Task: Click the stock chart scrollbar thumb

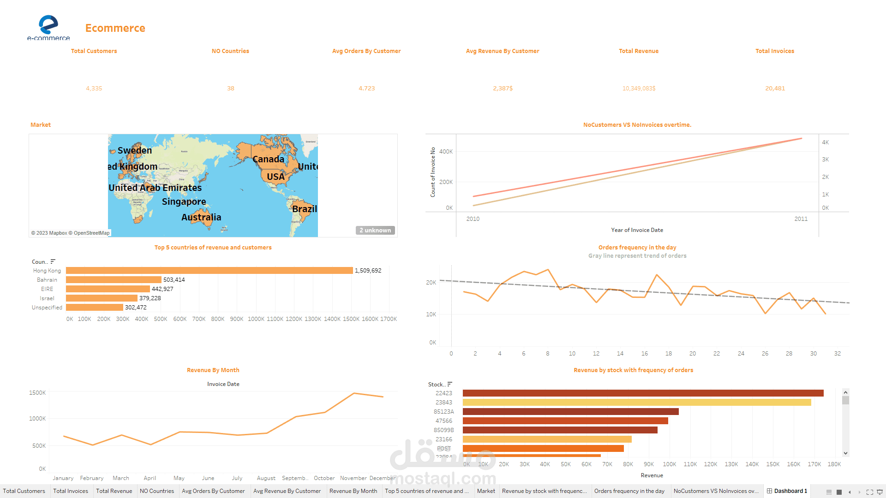Action: click(845, 400)
